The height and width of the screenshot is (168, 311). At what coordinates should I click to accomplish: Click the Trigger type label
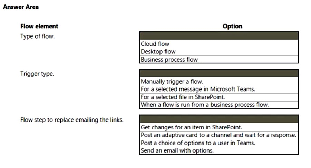(37, 74)
